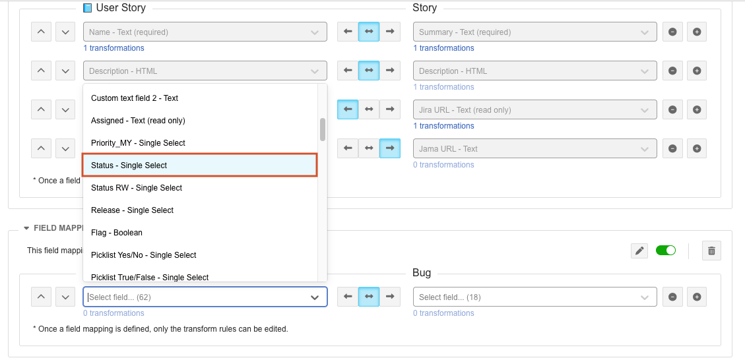Toggle the green field mapping enable switch

point(665,251)
